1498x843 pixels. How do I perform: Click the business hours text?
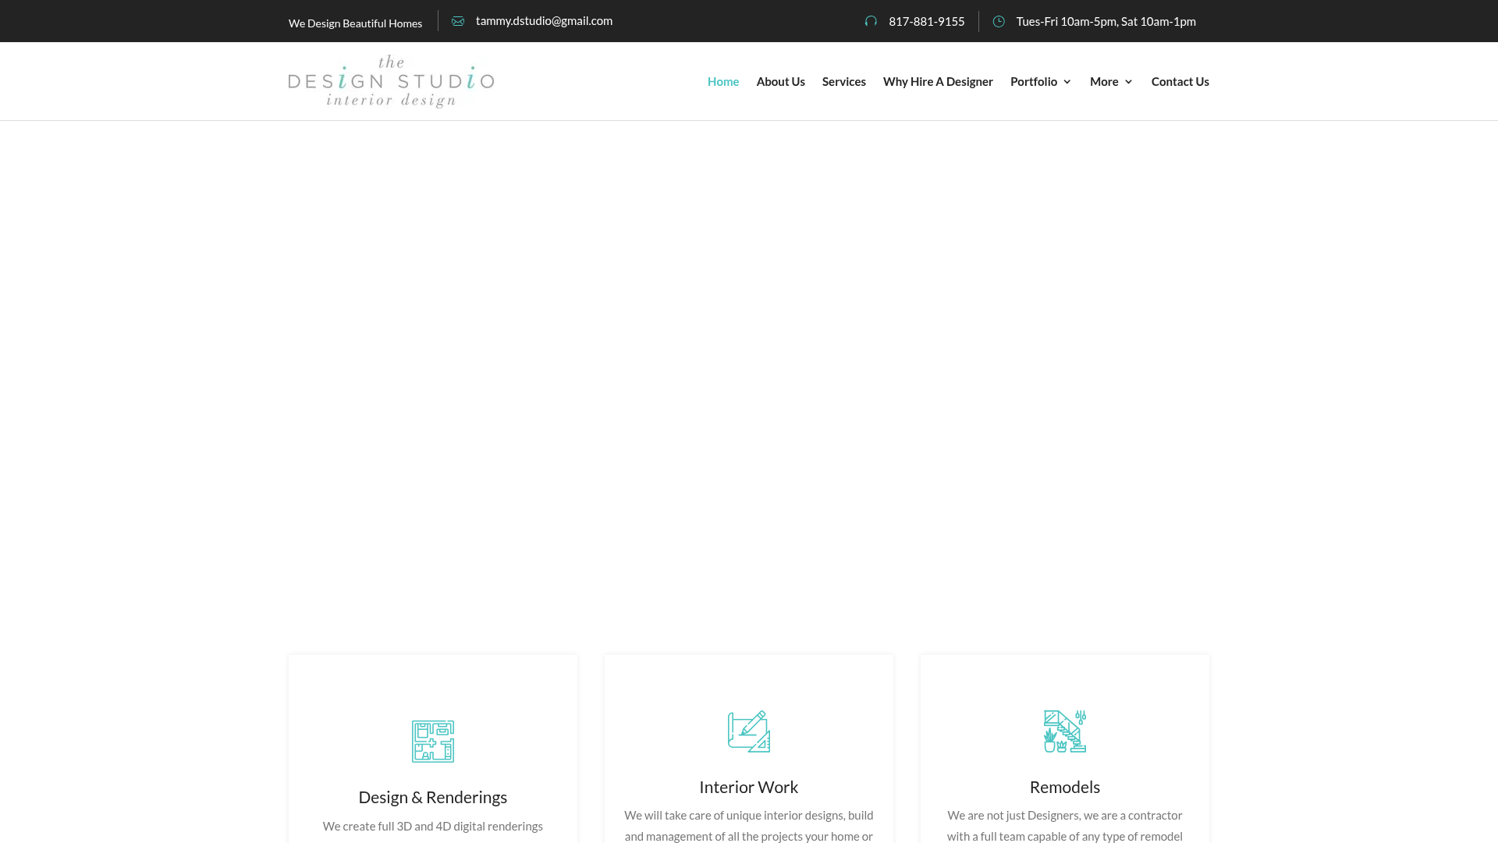[x=1106, y=21]
